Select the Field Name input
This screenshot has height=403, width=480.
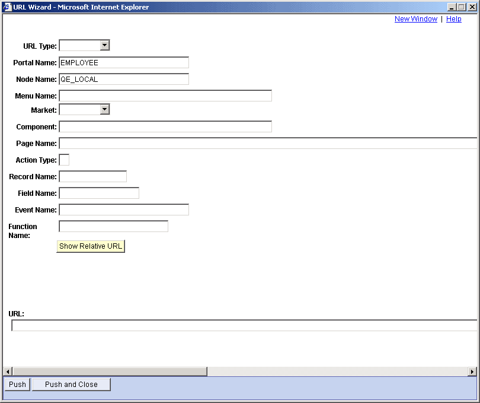(x=98, y=192)
